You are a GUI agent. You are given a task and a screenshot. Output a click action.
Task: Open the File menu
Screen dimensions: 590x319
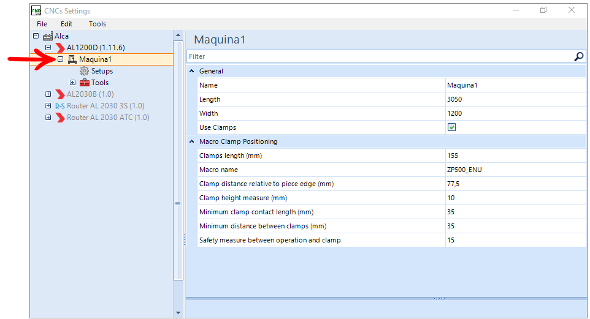(42, 24)
